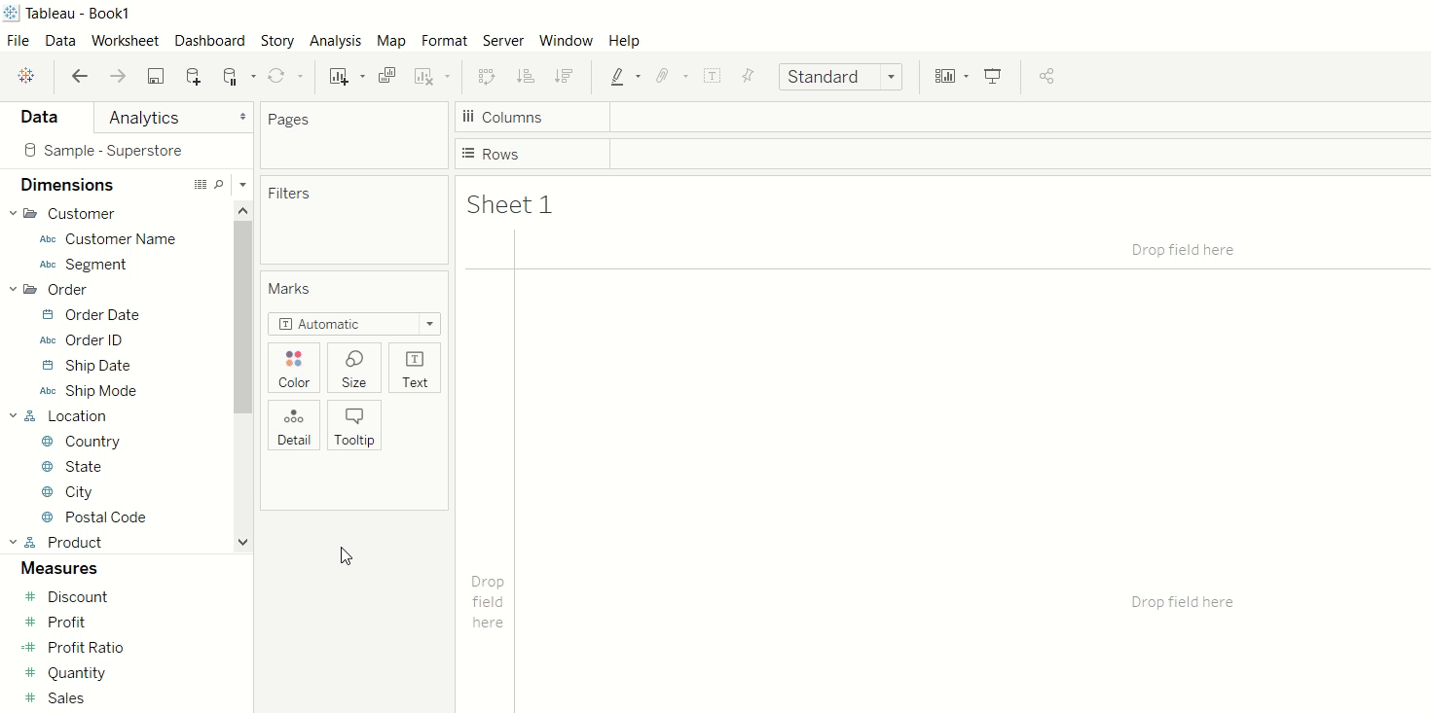Open dropdown arrow beside Show/Hide Cards

click(966, 77)
